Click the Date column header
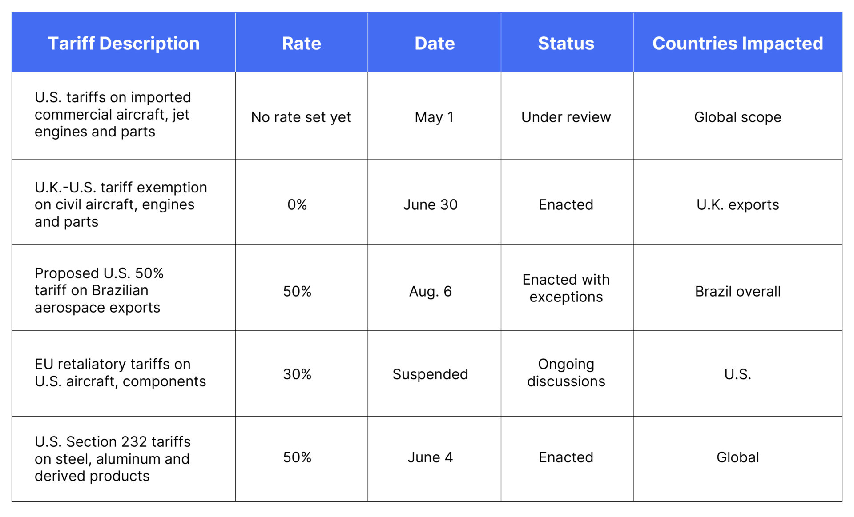 [x=434, y=43]
